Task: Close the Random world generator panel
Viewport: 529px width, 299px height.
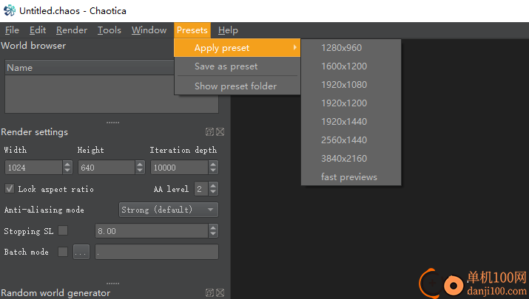Action: (x=220, y=292)
